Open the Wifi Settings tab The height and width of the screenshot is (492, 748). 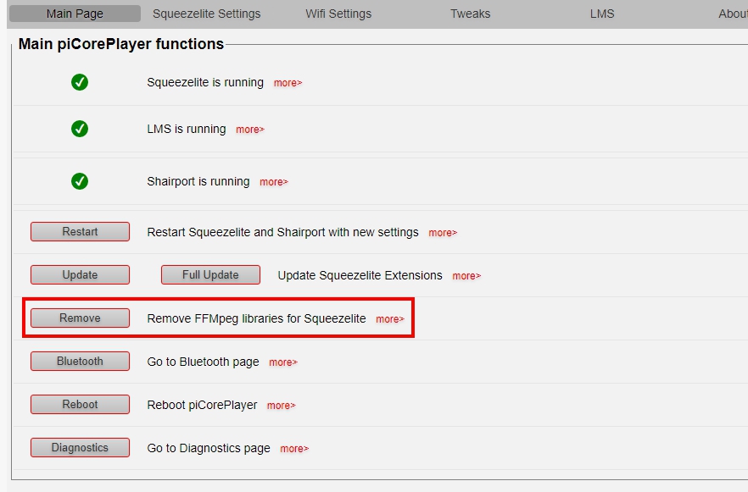338,14
